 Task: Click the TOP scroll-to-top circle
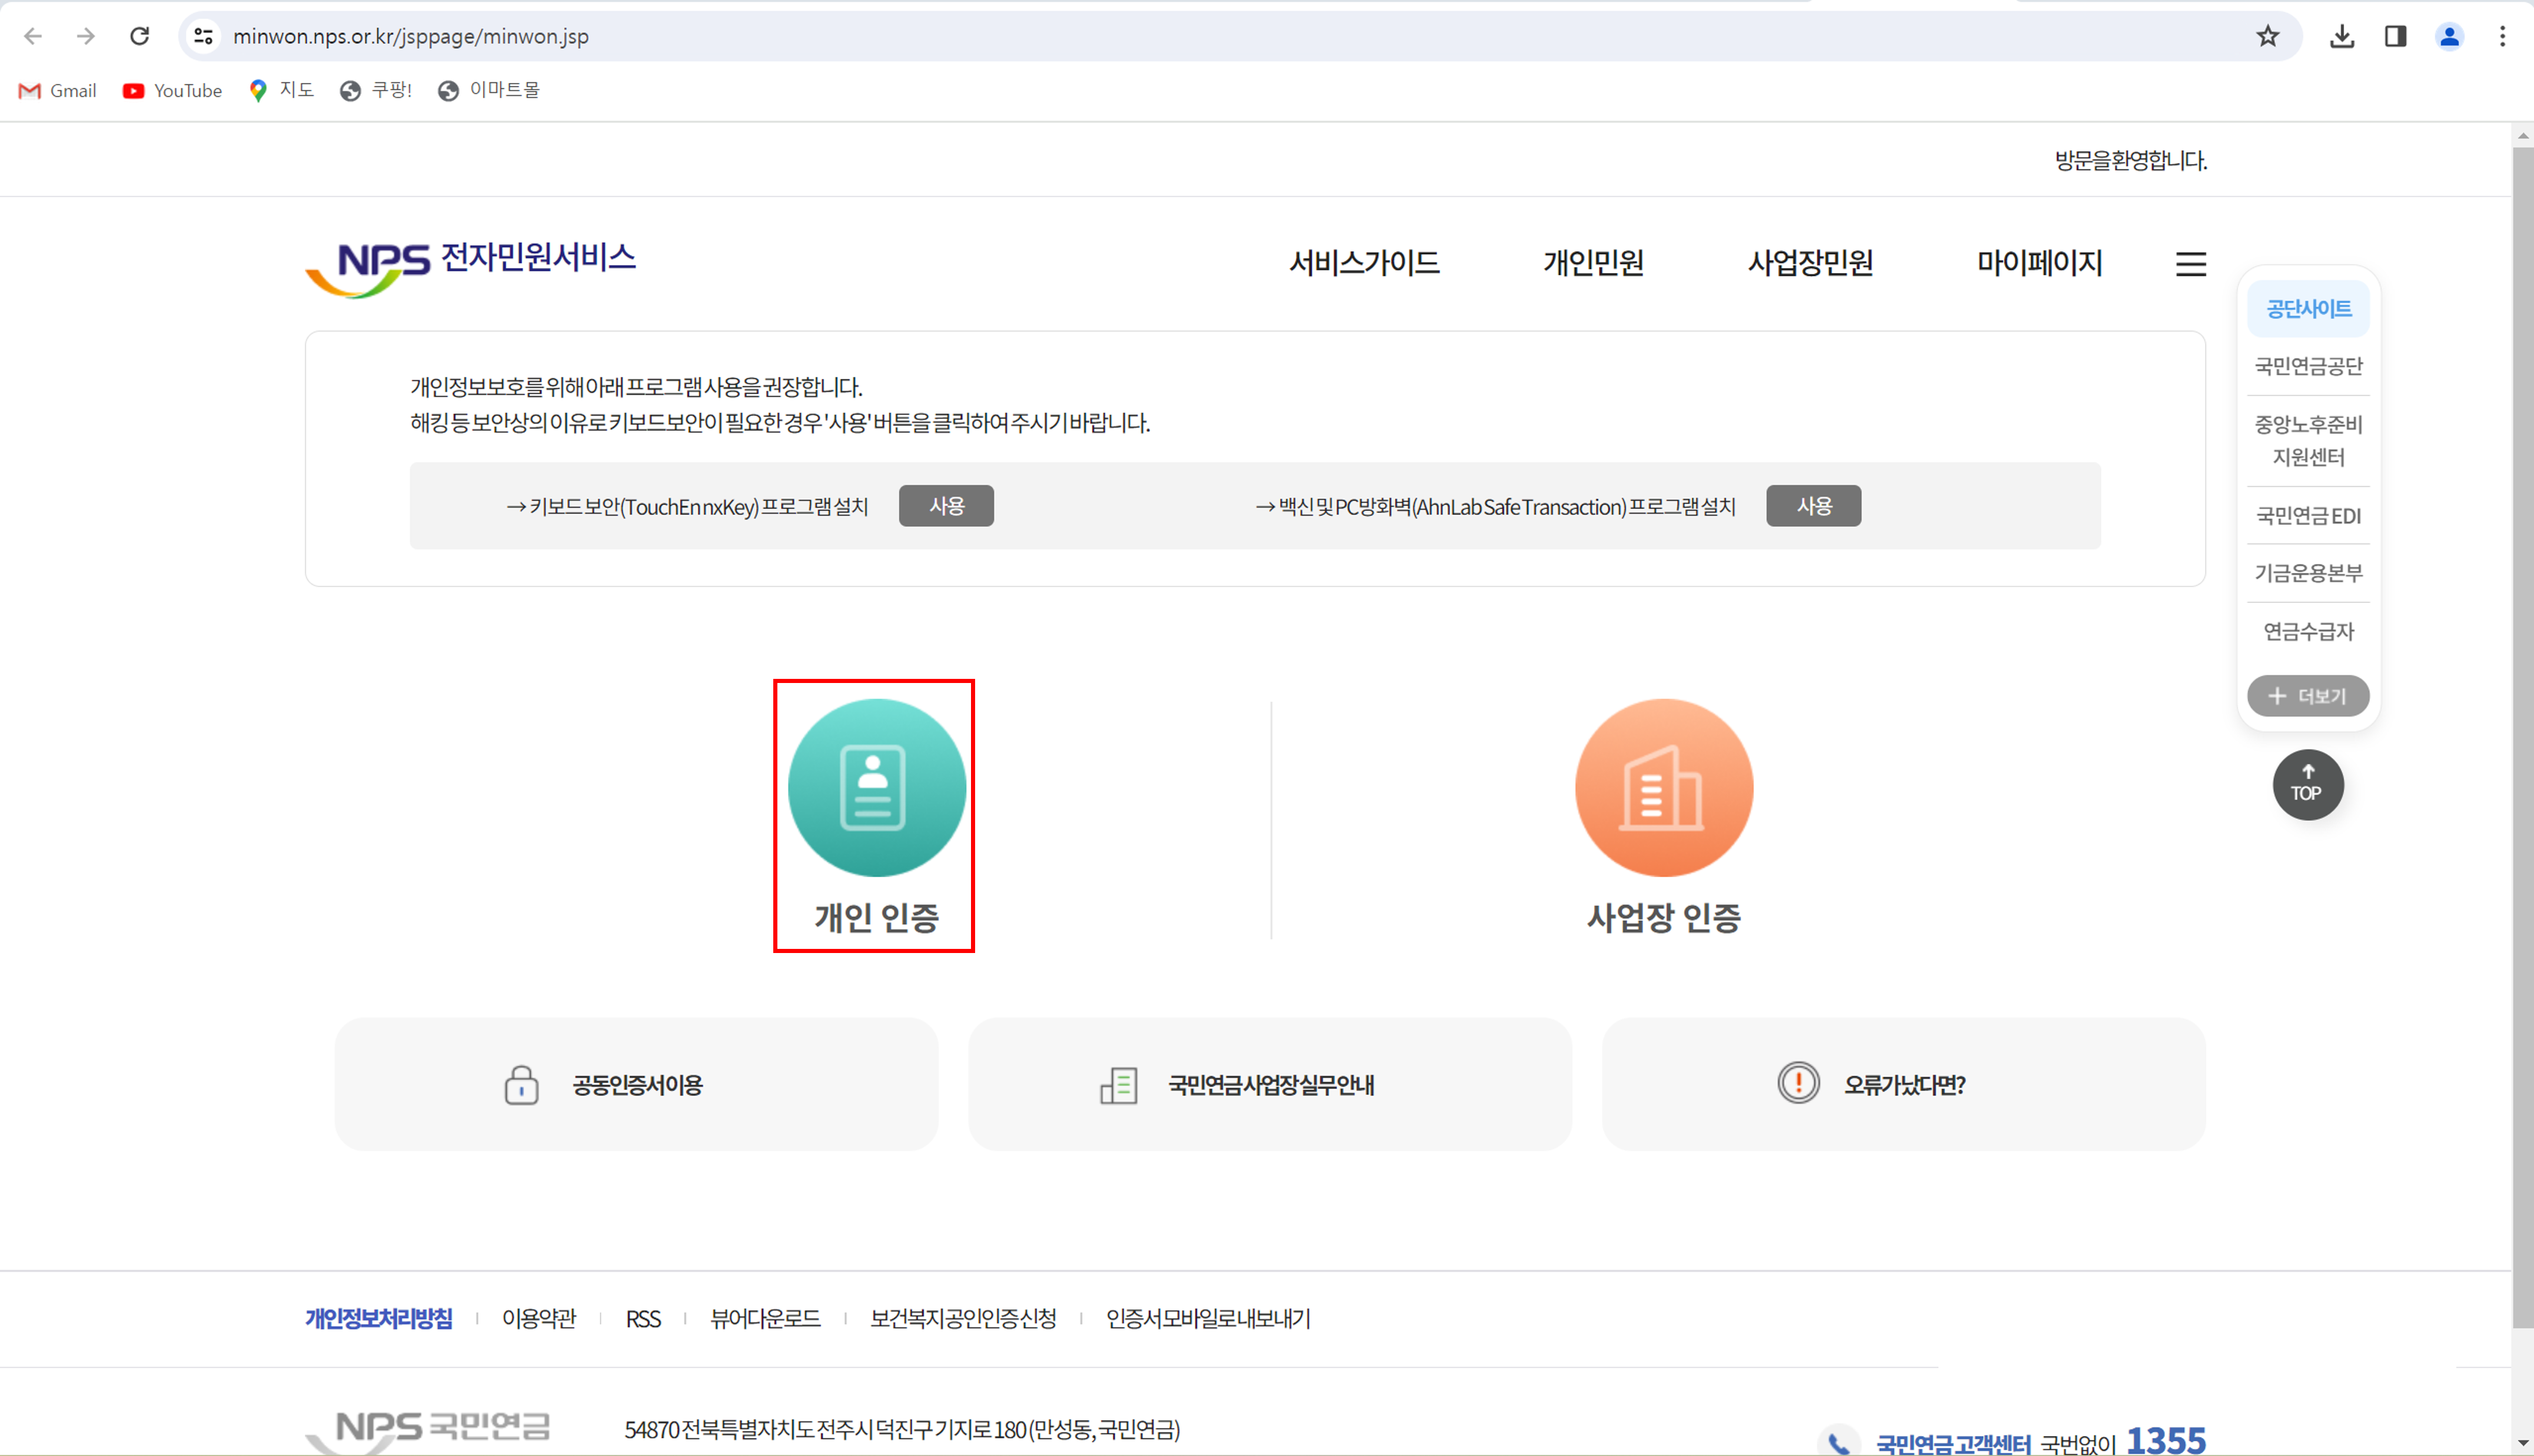[2307, 784]
